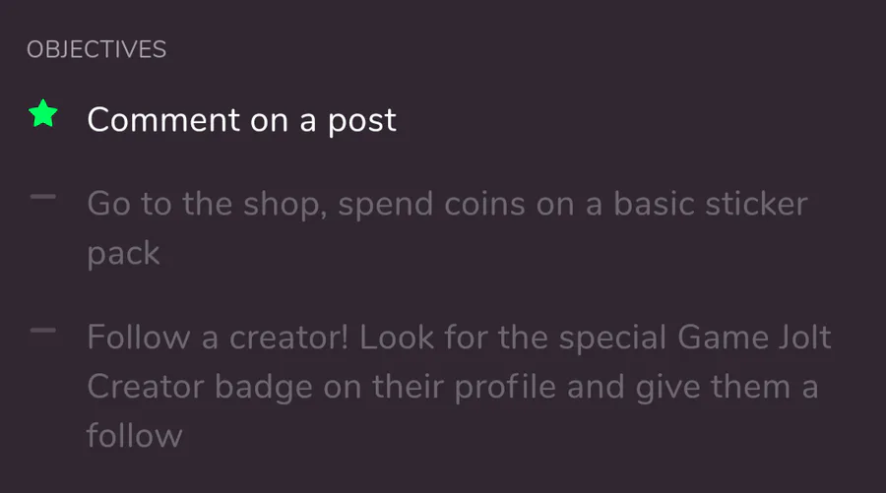Click the OBJECTIVES section header
This screenshot has width=886, height=493.
click(96, 50)
